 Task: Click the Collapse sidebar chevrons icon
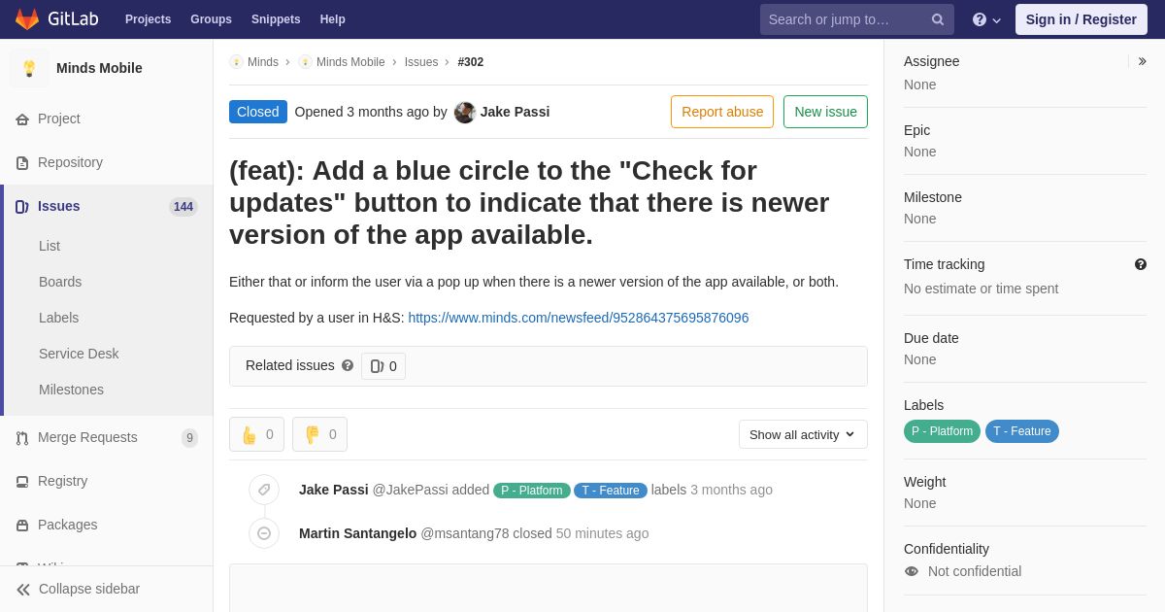23,590
